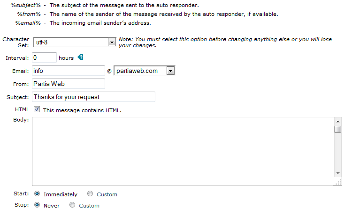The height and width of the screenshot is (215, 344).
Task: Click the Body scrollbar down arrow
Action: 338,173
